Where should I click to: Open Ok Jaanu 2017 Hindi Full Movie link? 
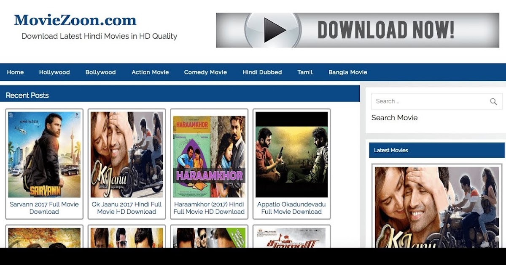pyautogui.click(x=126, y=208)
